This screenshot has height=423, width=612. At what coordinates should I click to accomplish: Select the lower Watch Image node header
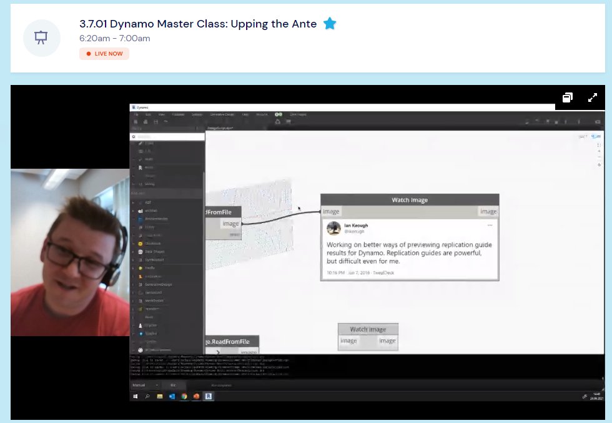pos(368,329)
